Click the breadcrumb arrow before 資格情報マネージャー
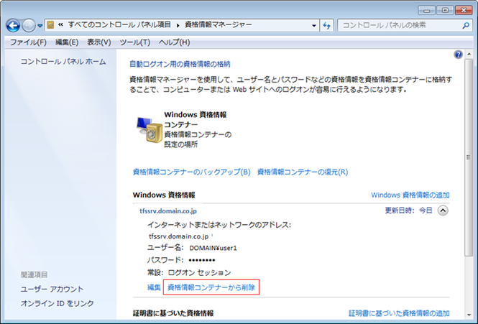 click(178, 25)
